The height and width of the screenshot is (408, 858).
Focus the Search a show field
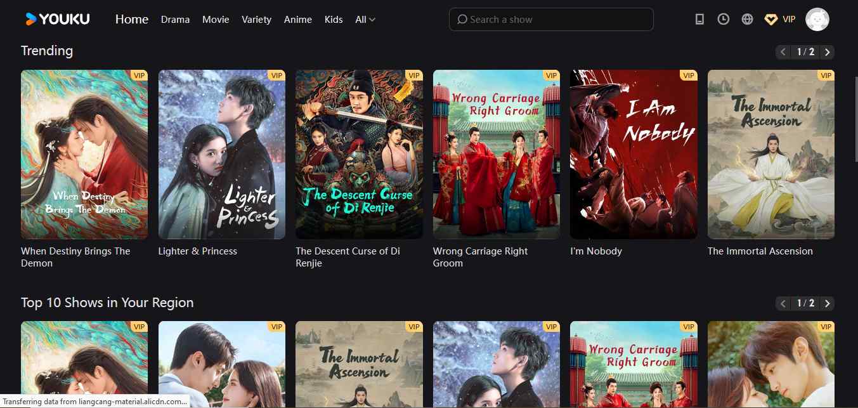click(551, 19)
